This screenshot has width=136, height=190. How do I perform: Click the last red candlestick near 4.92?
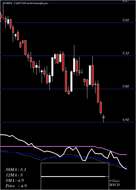pos(103,117)
